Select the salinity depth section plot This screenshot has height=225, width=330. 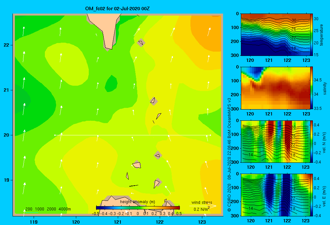tap(276, 88)
